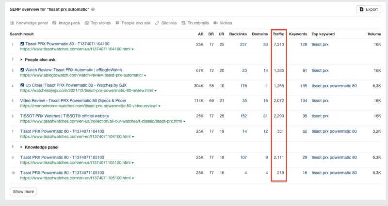Click backlinks value 107
Image resolution: width=388 pixels, height=206 pixels.
[x=243, y=157]
